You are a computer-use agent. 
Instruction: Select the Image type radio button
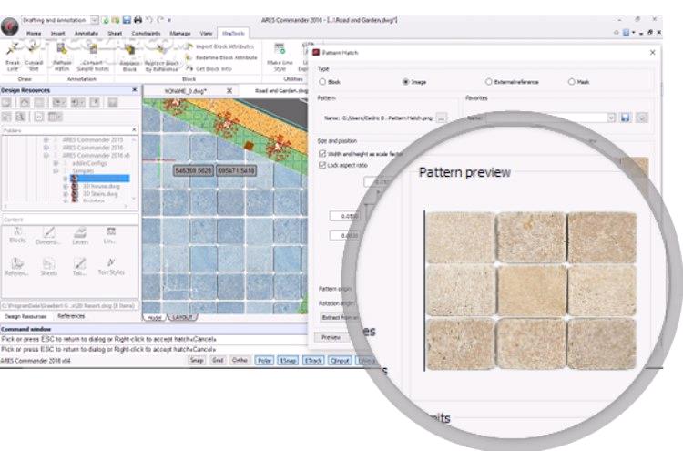pos(405,82)
